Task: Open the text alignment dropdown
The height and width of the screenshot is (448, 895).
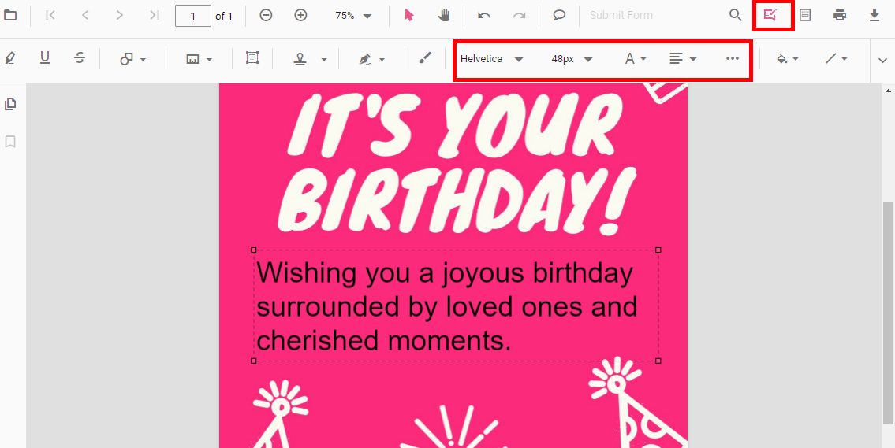Action: click(683, 59)
